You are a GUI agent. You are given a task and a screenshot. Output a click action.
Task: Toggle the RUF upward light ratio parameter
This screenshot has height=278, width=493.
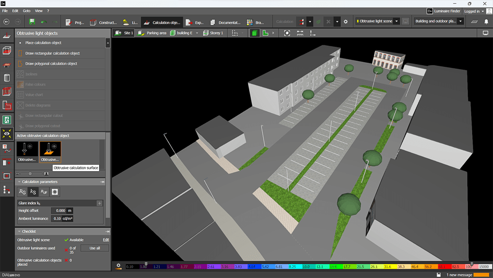(x=44, y=192)
